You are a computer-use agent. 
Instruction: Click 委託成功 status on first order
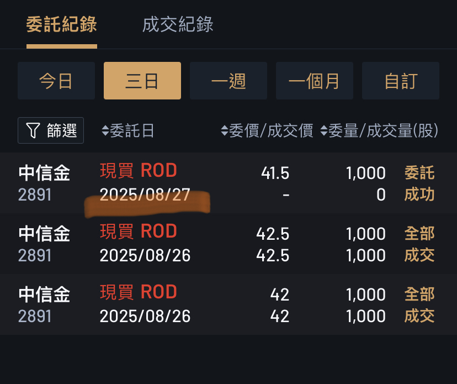coord(419,183)
